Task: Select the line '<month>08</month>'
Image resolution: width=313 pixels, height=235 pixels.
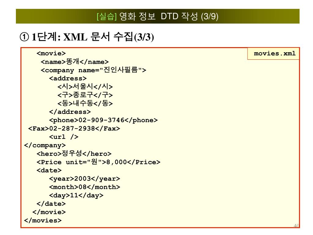Action: point(85,187)
